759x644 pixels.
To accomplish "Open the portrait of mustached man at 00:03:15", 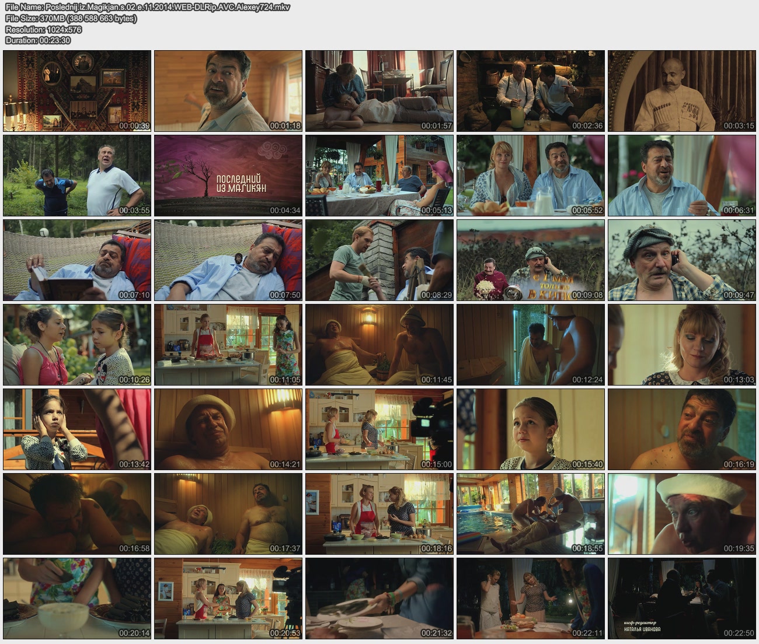I will point(681,91).
